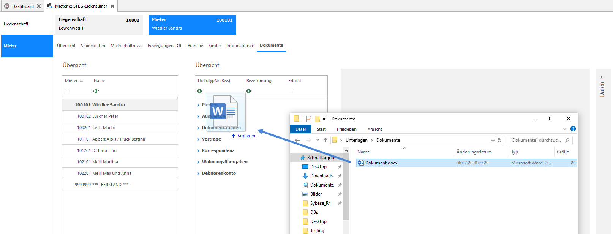The image size is (613, 234).
Task: Click the search magnifier in Explorer
Action: [x=567, y=140]
